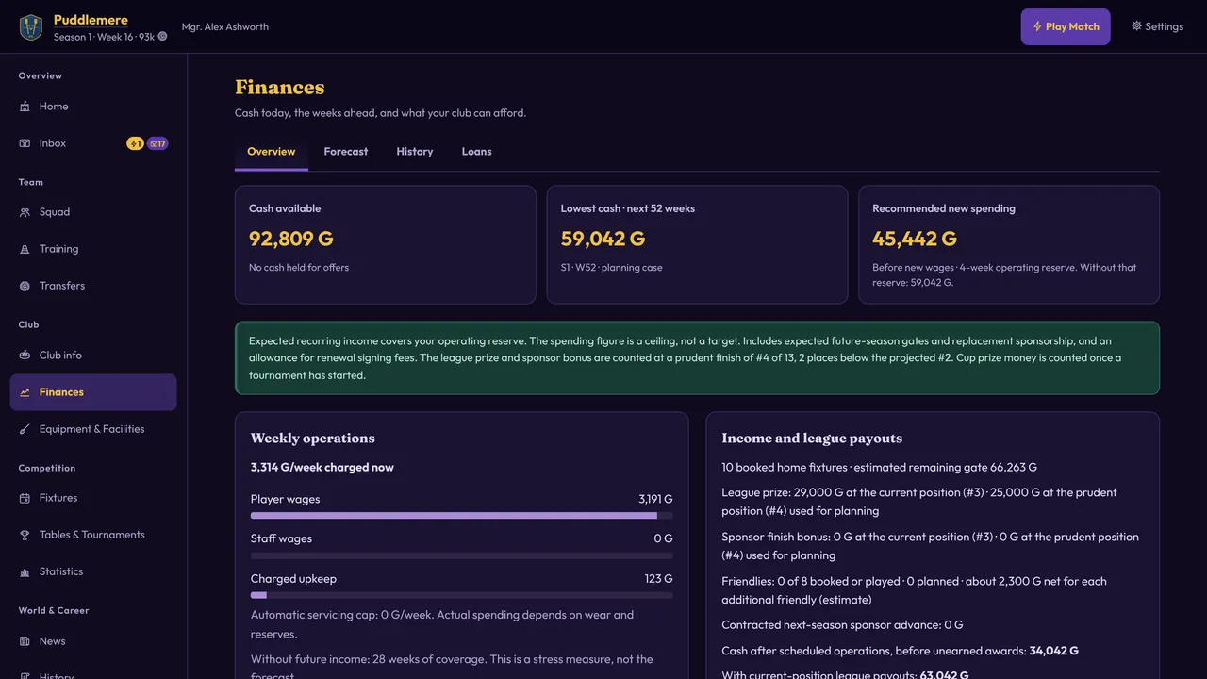
Task: Click the Home sidebar icon
Action: click(25, 107)
